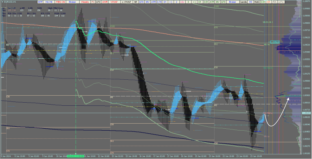The image size is (312, 159).
Task: Click the MTF button
Action: click(x=41, y=2)
